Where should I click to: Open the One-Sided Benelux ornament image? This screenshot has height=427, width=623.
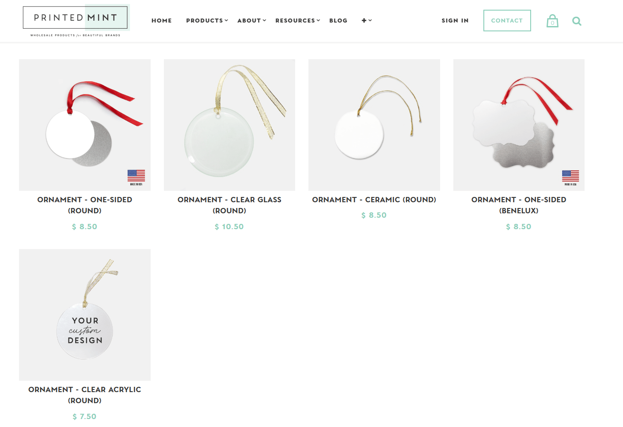pos(519,125)
